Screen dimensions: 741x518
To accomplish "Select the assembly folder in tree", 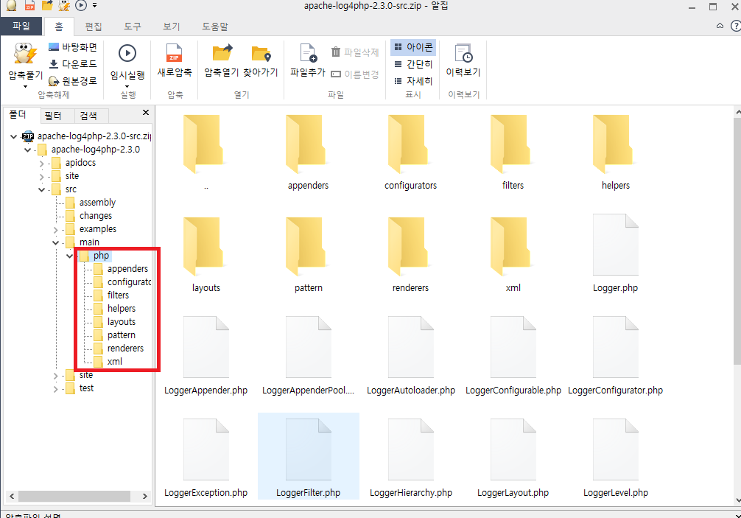I will click(91, 203).
